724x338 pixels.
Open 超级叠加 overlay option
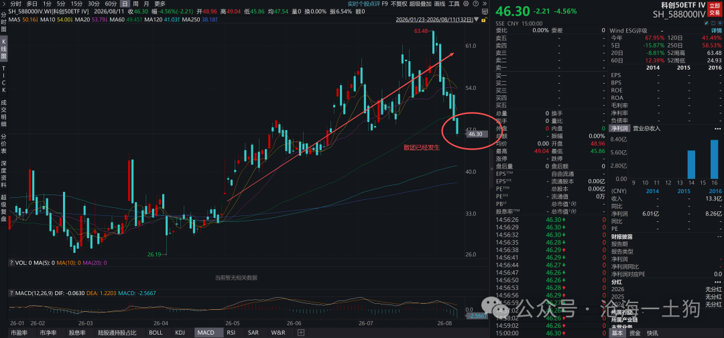pos(420,4)
